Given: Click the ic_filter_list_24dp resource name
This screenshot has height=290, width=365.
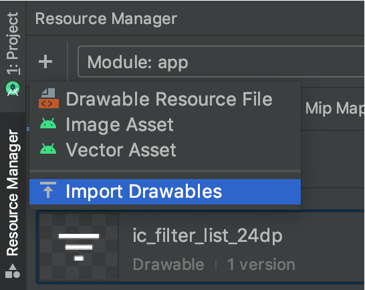Looking at the screenshot, I should click(x=207, y=235).
